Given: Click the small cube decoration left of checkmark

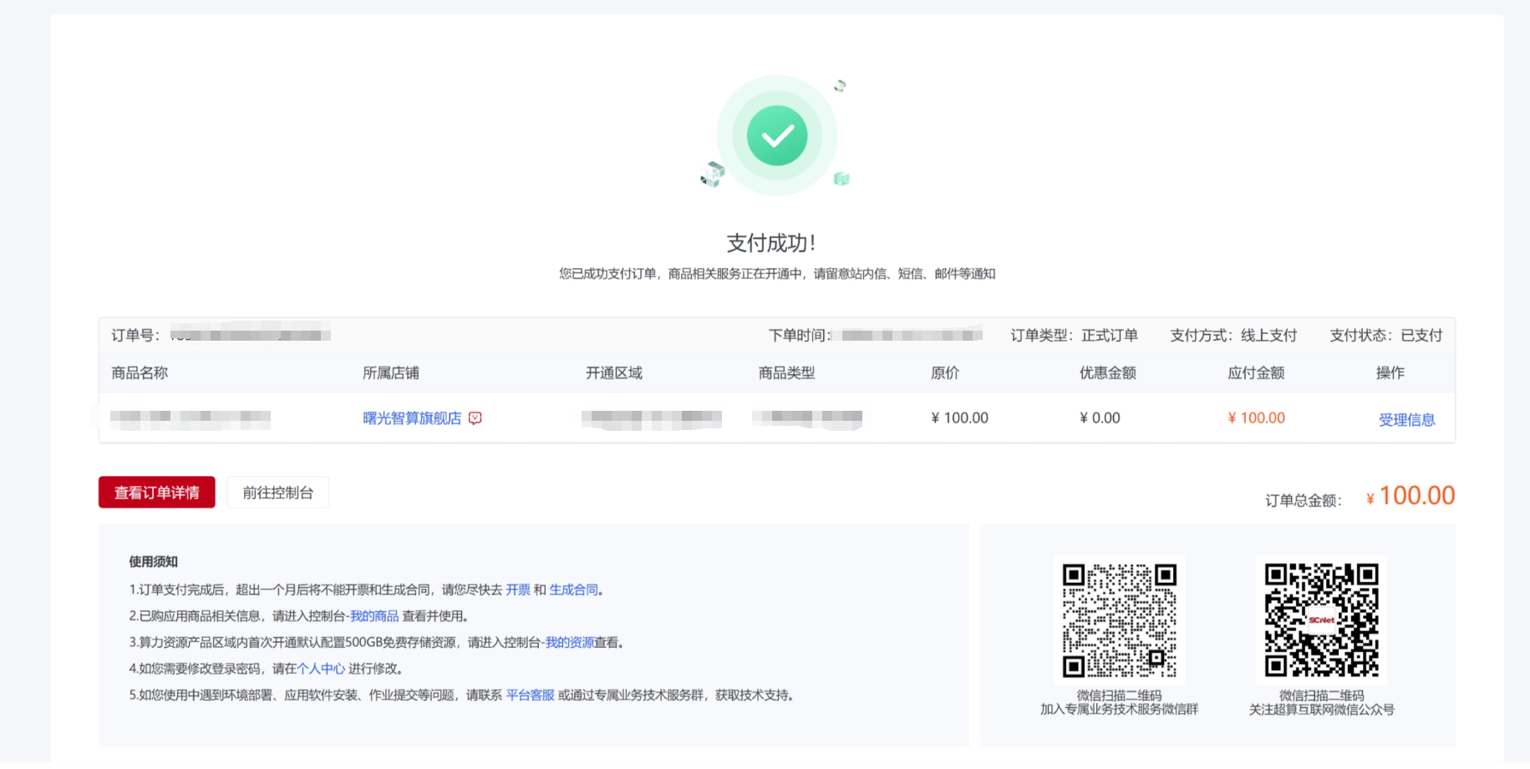Looking at the screenshot, I should 713,174.
